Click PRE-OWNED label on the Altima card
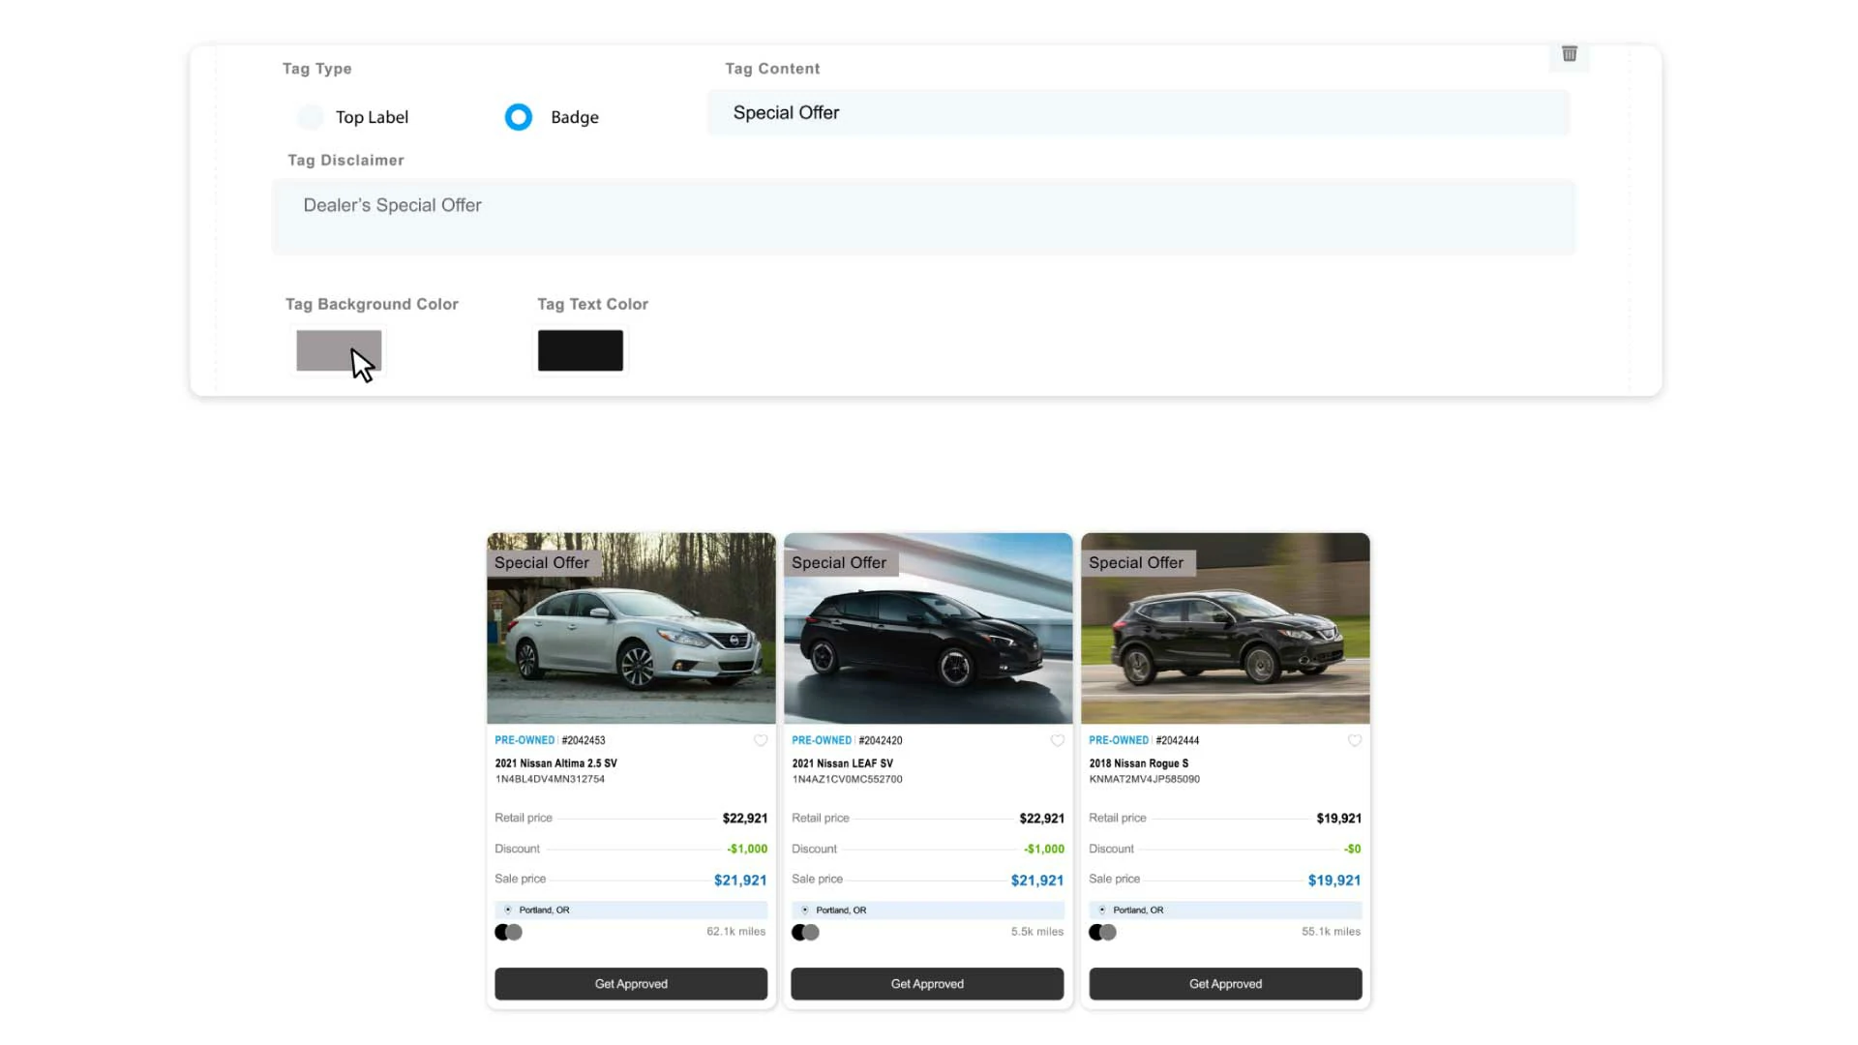The height and width of the screenshot is (1045, 1858). (x=524, y=740)
